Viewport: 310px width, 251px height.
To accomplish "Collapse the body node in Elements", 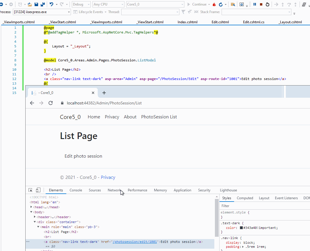I will (x=31, y=212).
